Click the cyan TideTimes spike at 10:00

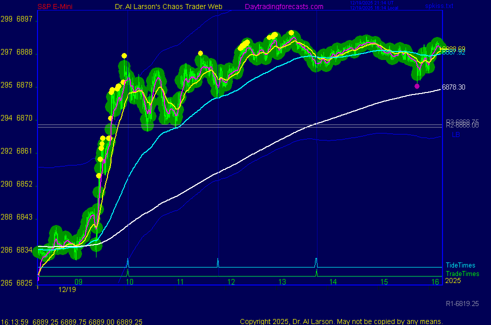pyautogui.click(x=128, y=262)
